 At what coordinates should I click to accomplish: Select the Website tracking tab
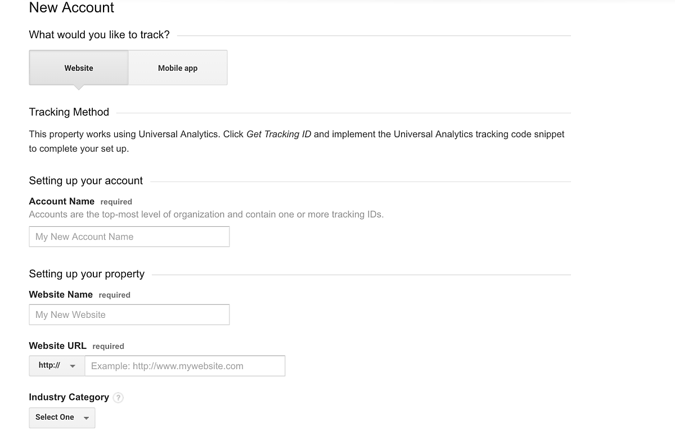click(79, 68)
